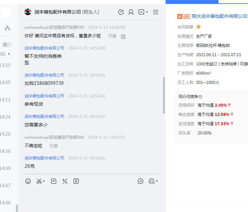The width and height of the screenshot is (248, 212).
Task: Click the yuan payment order icon
Action: click(76, 181)
